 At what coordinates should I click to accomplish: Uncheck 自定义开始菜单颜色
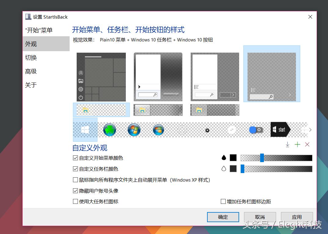coord(75,158)
